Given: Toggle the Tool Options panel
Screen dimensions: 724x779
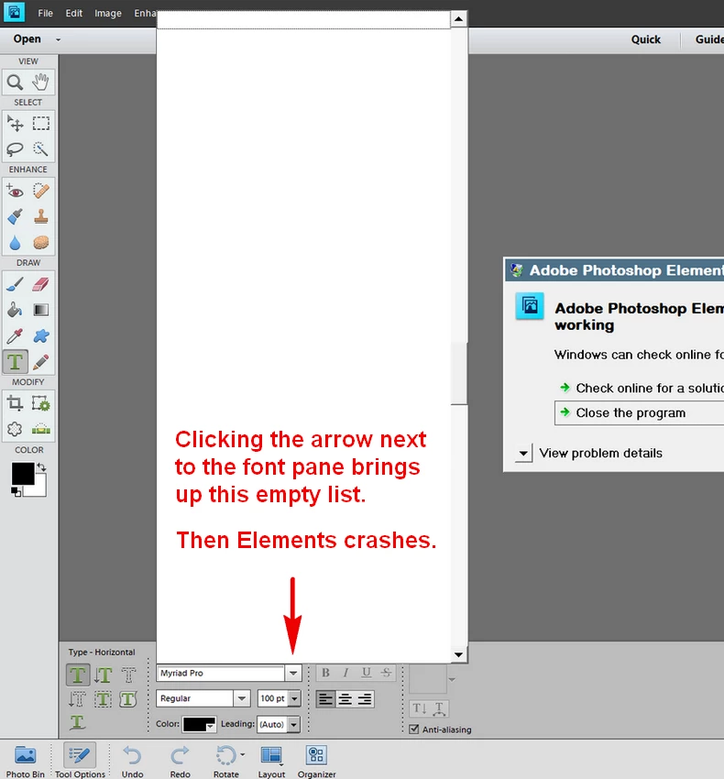Looking at the screenshot, I should click(80, 761).
